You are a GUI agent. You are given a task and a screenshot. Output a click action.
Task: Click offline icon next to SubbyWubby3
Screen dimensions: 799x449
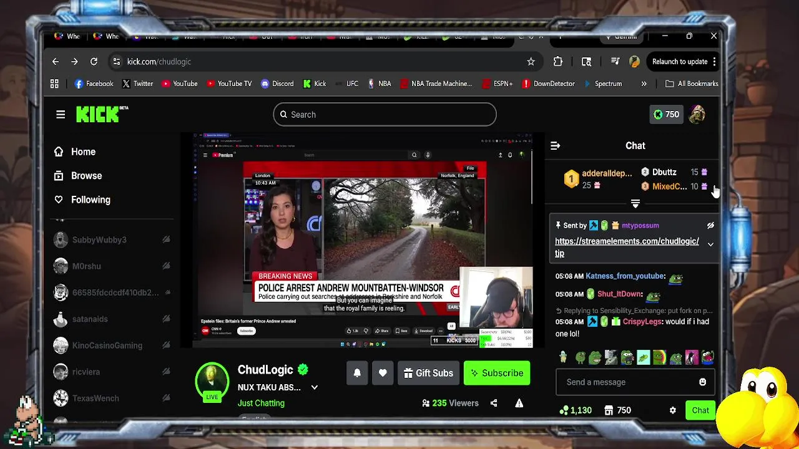click(x=166, y=239)
